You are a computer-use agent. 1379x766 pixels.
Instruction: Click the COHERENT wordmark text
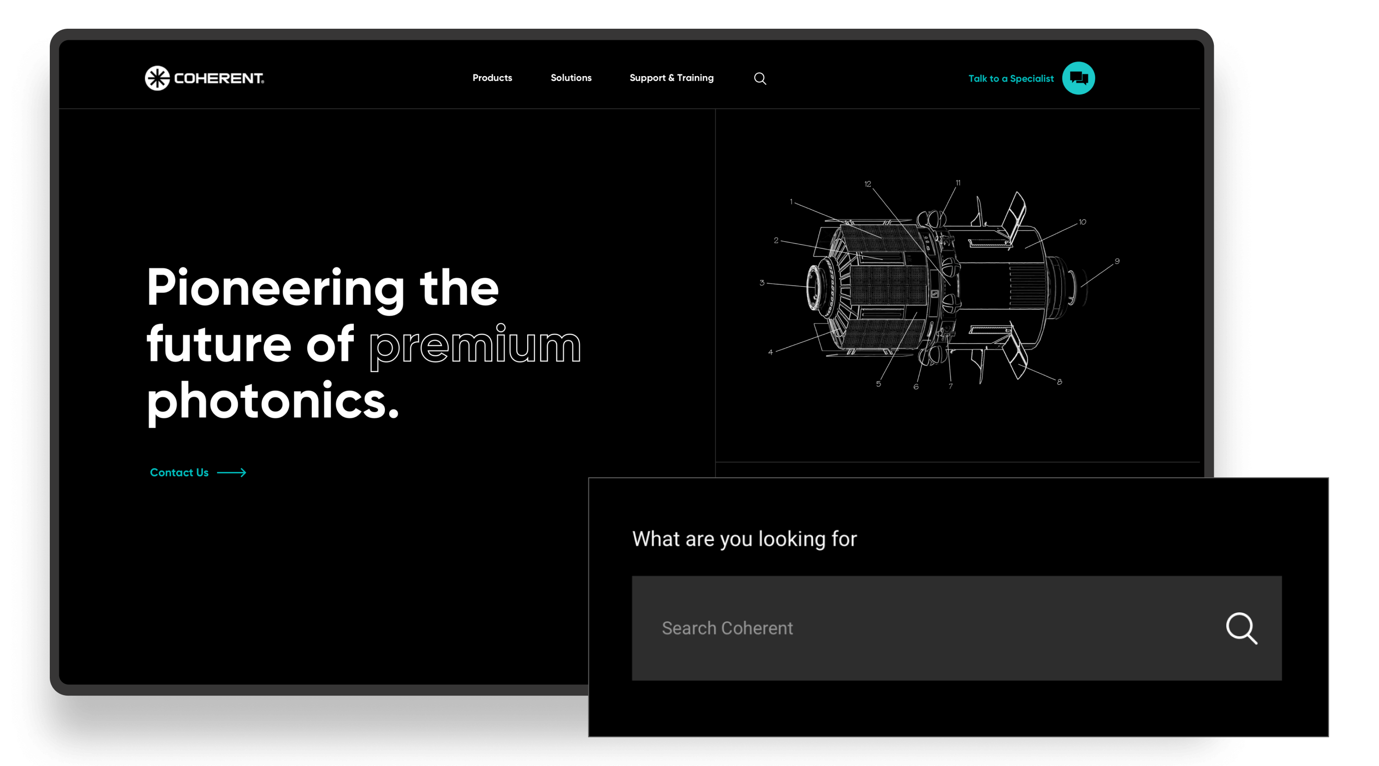coord(219,79)
